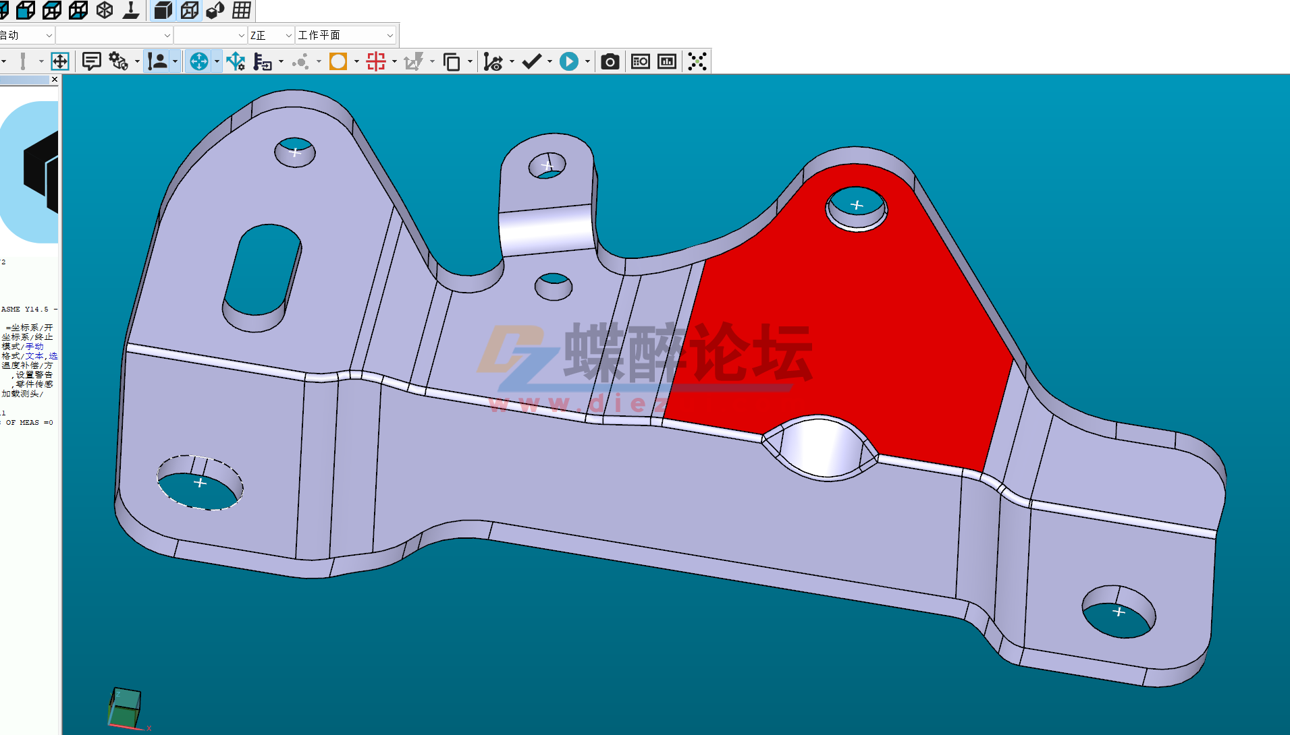Open the report window icon
1290x735 pixels.
click(x=640, y=61)
